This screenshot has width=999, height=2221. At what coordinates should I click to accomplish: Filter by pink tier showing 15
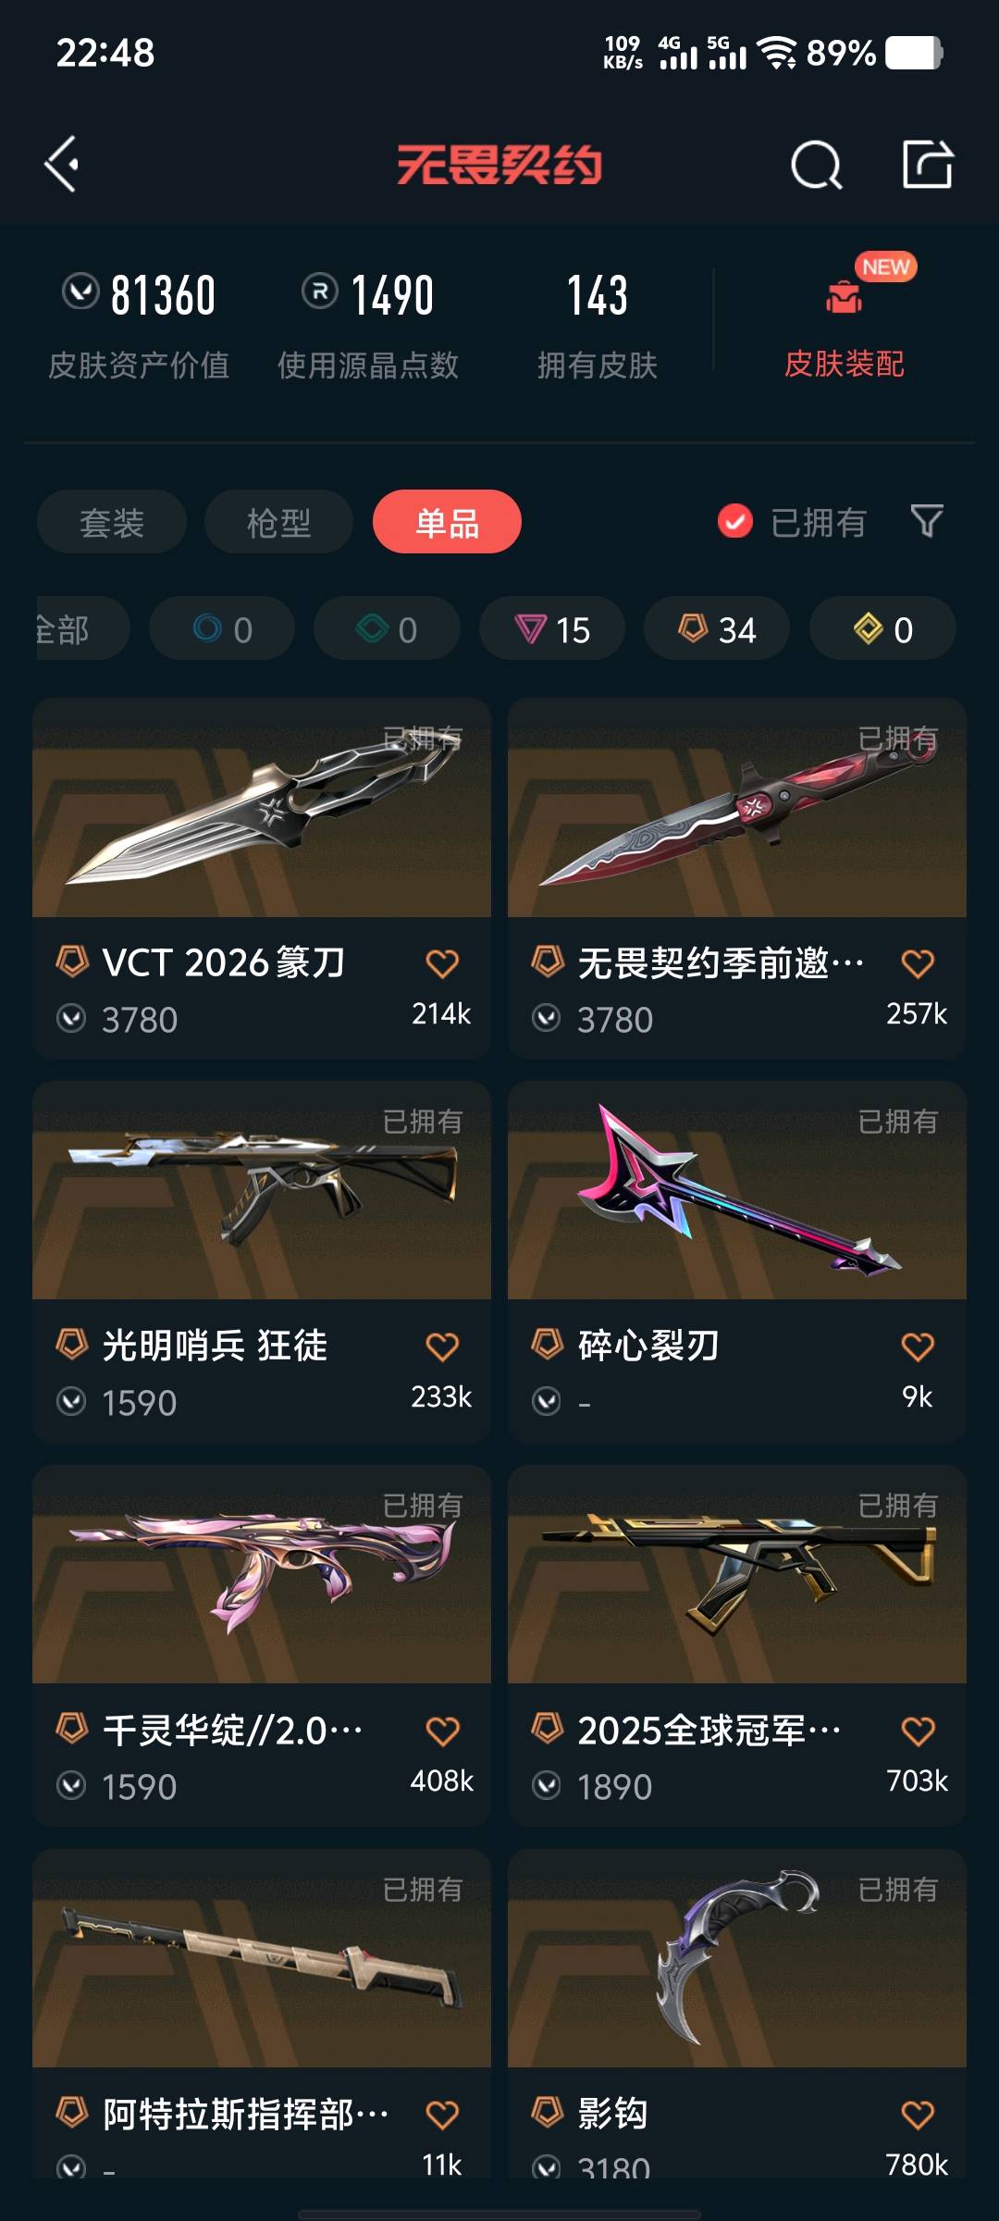pos(552,629)
